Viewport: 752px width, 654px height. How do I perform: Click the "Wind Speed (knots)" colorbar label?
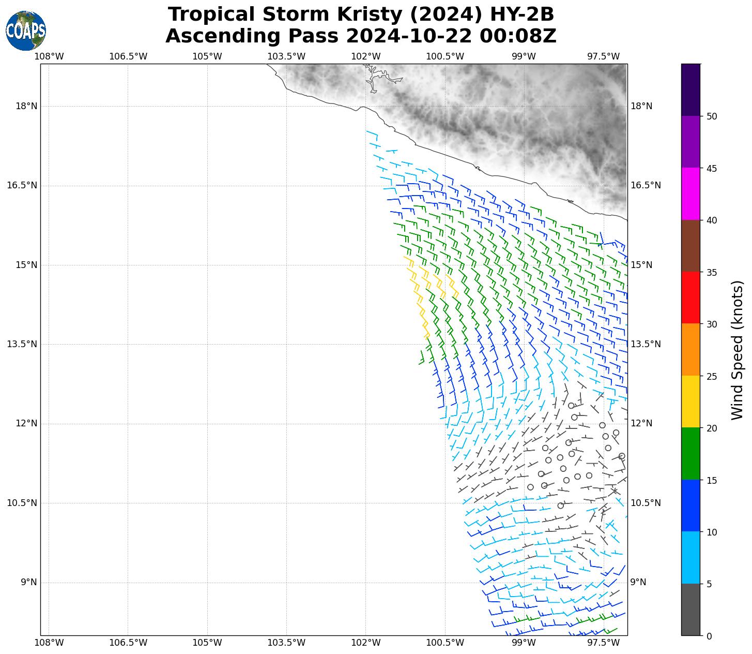(737, 350)
